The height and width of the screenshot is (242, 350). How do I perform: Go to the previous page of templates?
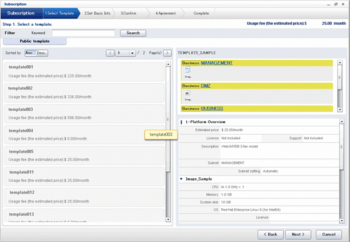pyautogui.click(x=110, y=53)
